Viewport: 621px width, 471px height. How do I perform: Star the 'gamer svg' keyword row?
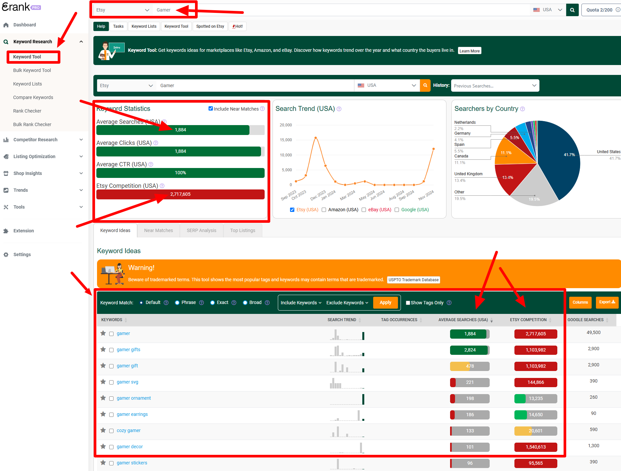pyautogui.click(x=103, y=382)
